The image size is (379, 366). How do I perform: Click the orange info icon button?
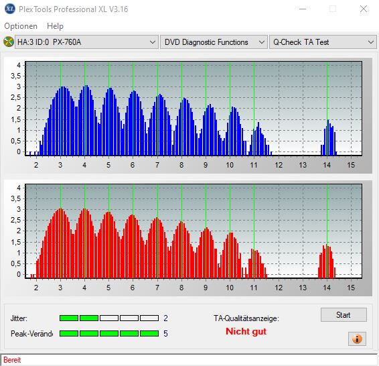tap(357, 339)
